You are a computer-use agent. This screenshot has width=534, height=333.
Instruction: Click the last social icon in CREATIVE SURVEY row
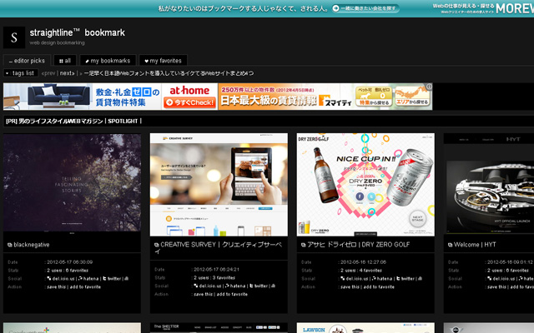274,286
